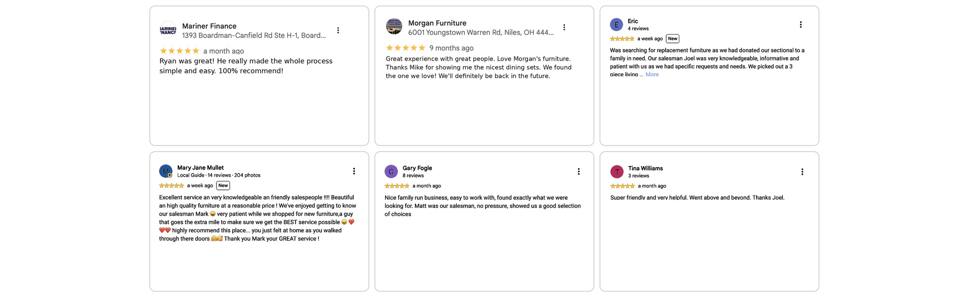Open Gary Fogle's reviewer profile name

(x=417, y=168)
